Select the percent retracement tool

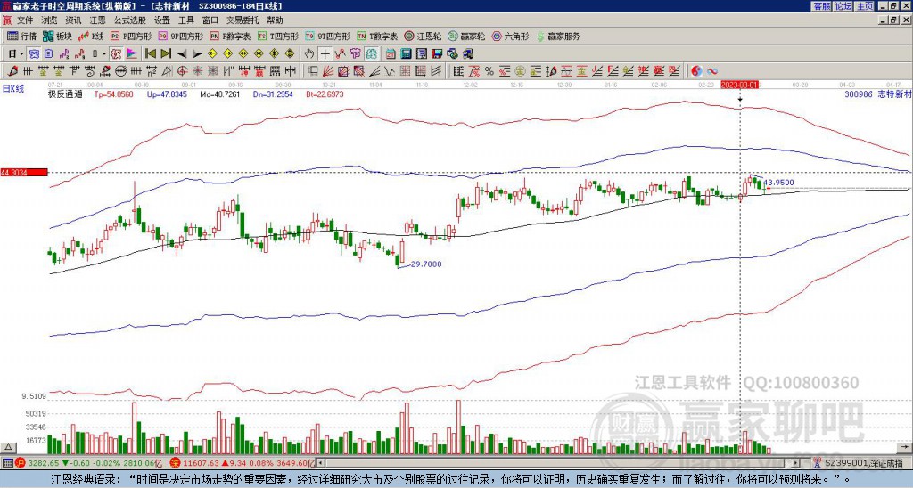(489, 71)
